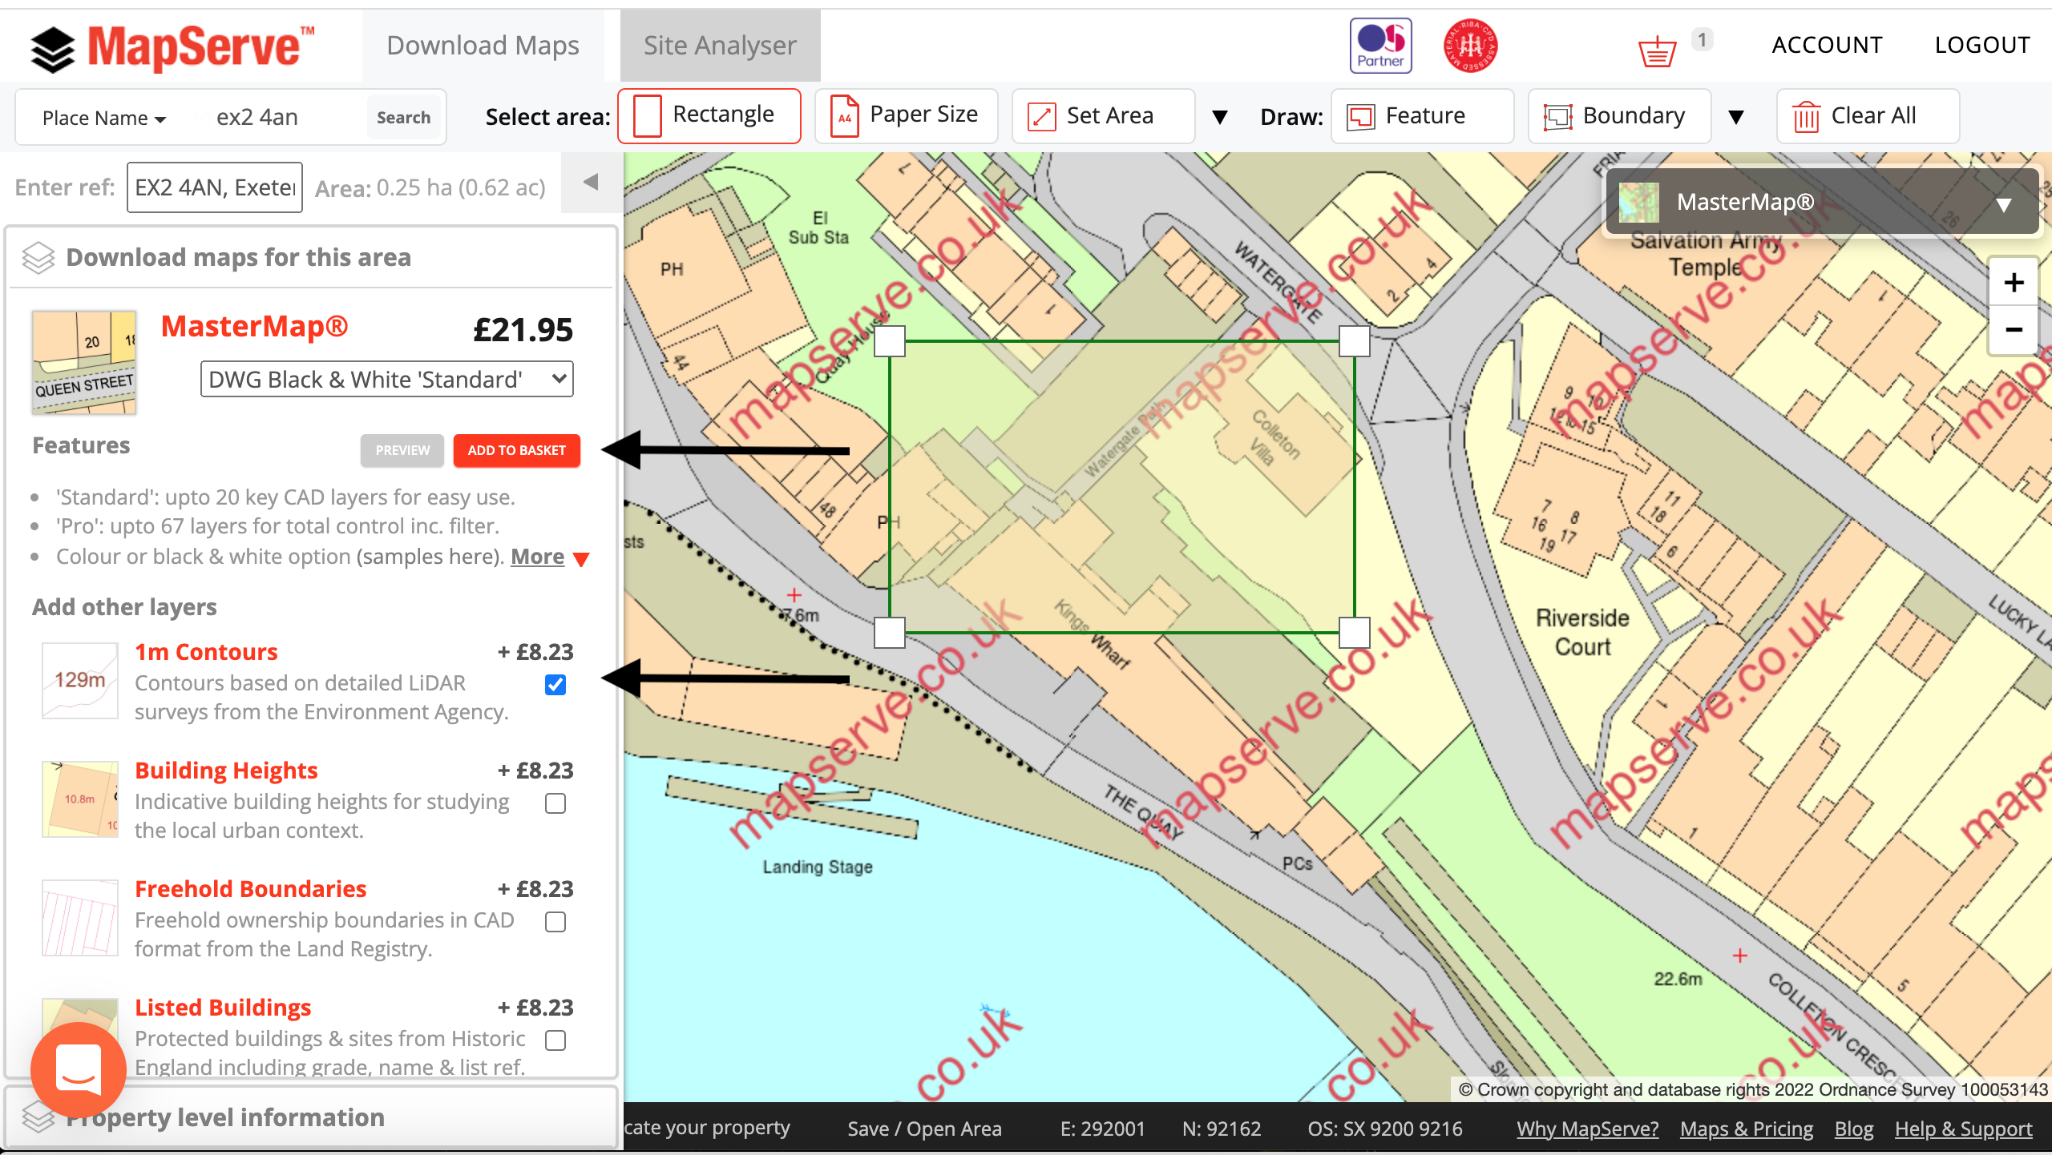Screen dimensions: 2052x1155
Task: Open the MasterMap base layer dropdown
Action: tap(1821, 203)
